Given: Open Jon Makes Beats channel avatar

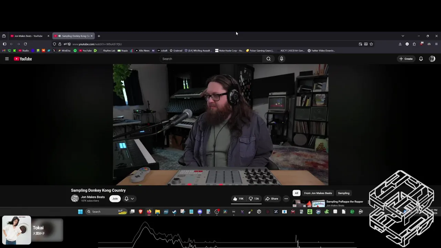Looking at the screenshot, I should click(75, 199).
